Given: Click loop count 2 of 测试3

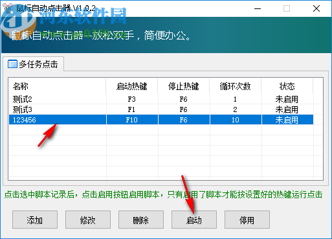Looking at the screenshot, I should 235,109.
